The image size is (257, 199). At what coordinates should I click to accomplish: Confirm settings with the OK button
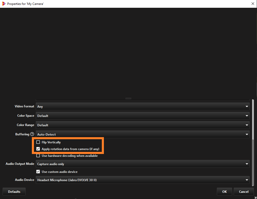[x=224, y=192]
